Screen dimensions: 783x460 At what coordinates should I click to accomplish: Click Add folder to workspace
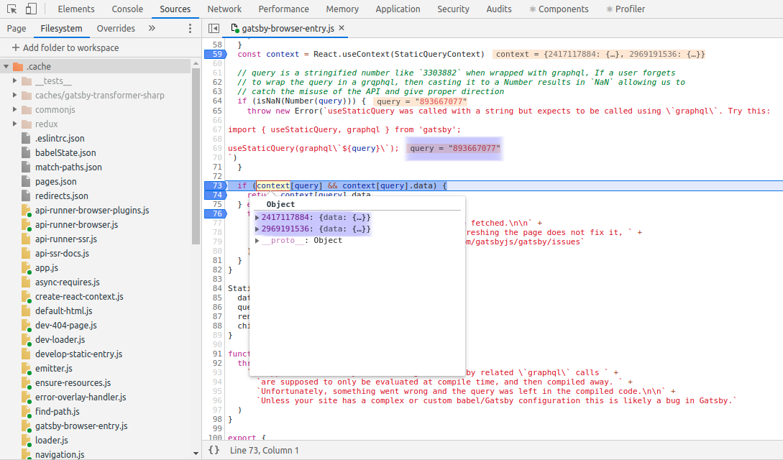coord(65,47)
